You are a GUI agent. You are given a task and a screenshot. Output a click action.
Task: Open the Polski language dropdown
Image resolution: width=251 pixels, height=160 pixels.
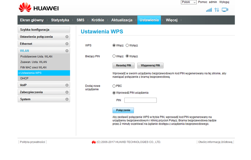pyautogui.click(x=189, y=2)
